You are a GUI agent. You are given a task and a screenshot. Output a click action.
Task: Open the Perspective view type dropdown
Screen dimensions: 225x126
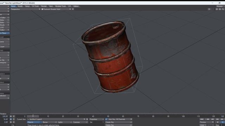26,9
